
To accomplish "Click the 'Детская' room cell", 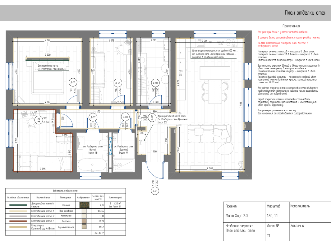I will coord(66,221).
